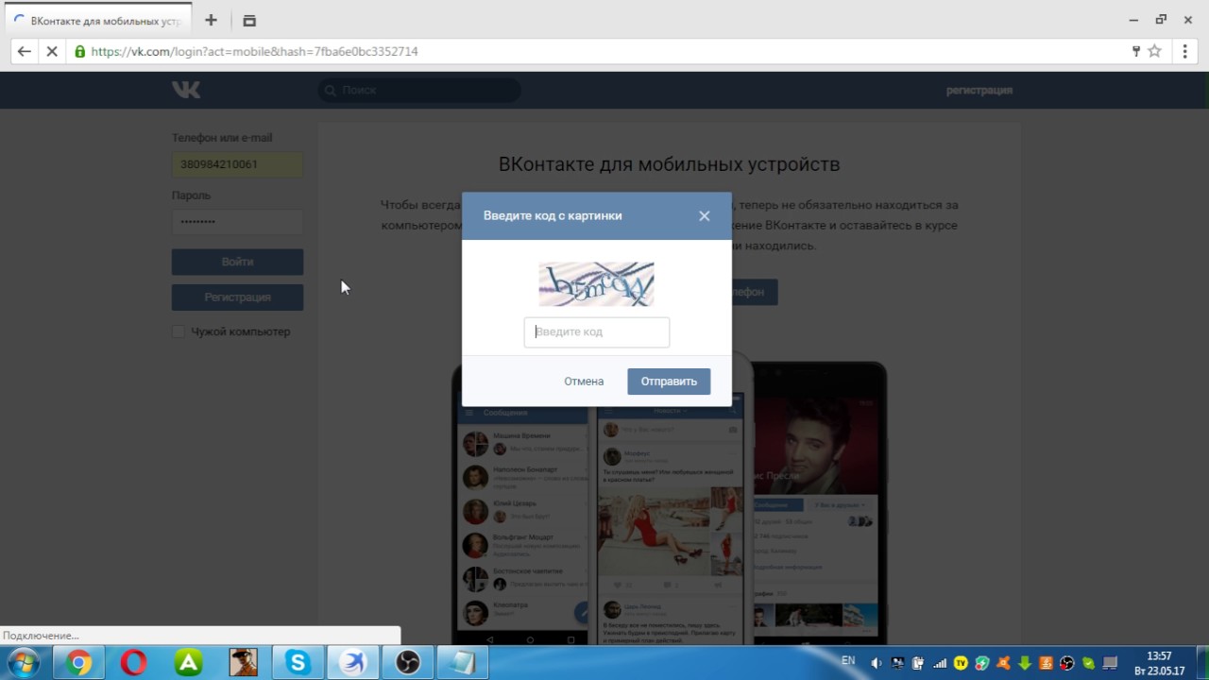The height and width of the screenshot is (680, 1209).
Task: Open the регистрация link in the header
Action: point(979,91)
